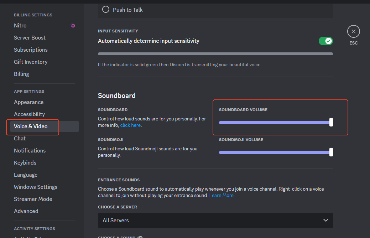Click the Nitro badge icon
370x238 pixels.
click(x=72, y=26)
